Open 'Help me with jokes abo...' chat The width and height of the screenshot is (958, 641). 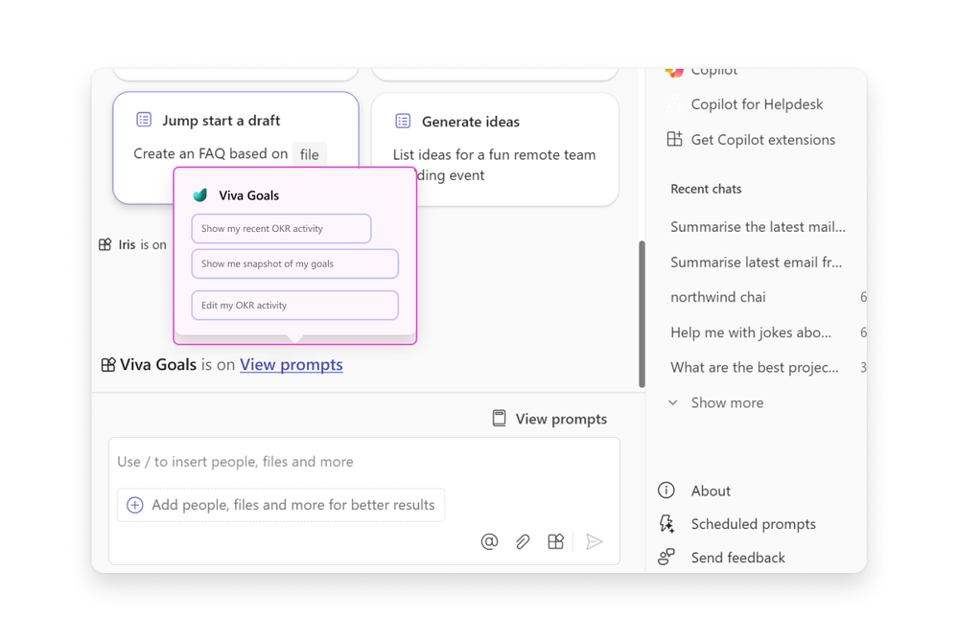pos(751,332)
